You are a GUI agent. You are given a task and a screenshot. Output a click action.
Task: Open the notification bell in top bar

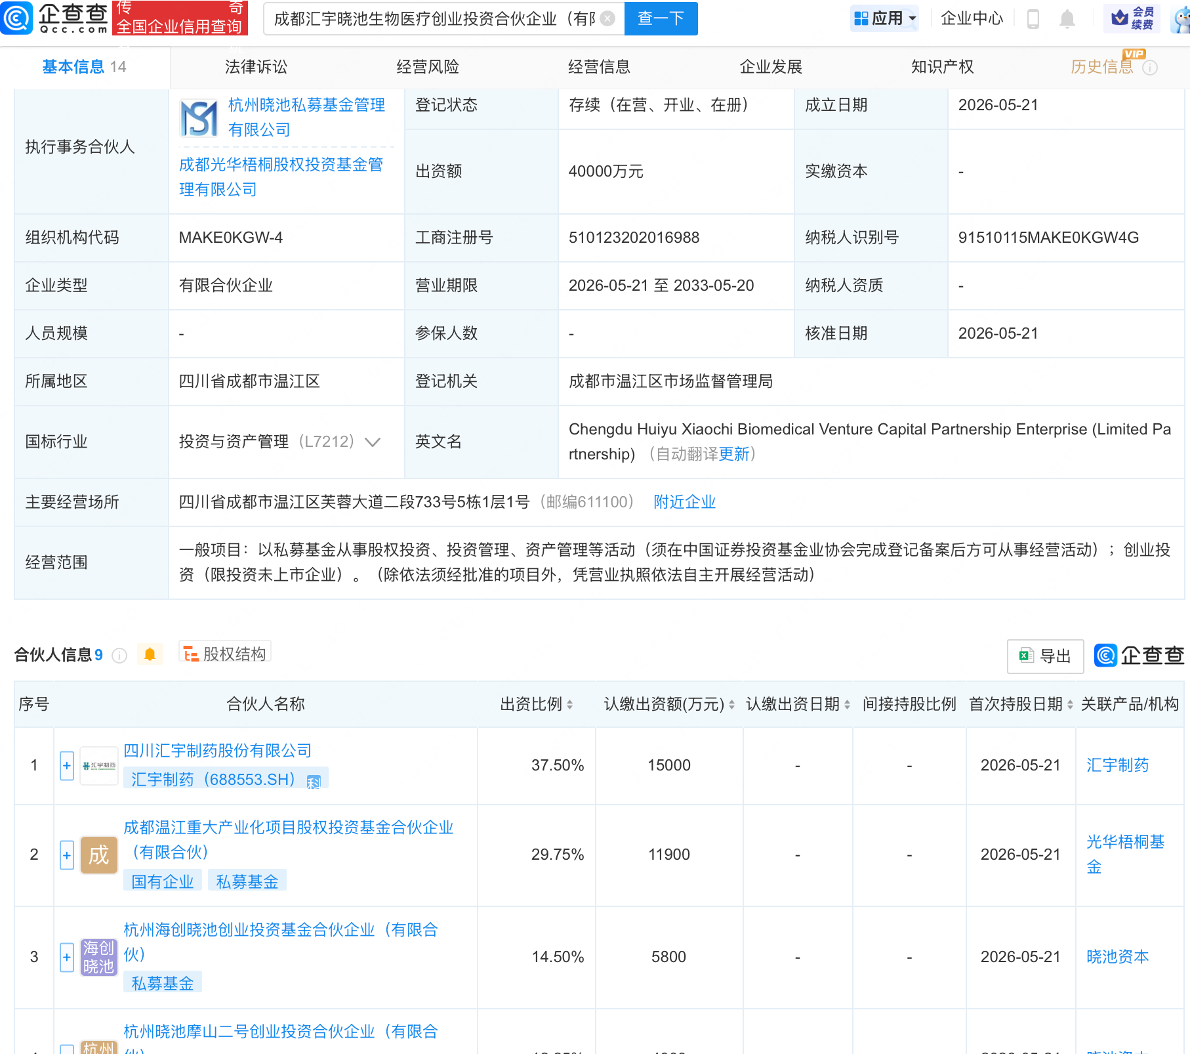coord(1067,18)
